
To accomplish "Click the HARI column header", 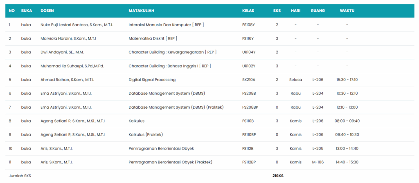I will click(295, 11).
